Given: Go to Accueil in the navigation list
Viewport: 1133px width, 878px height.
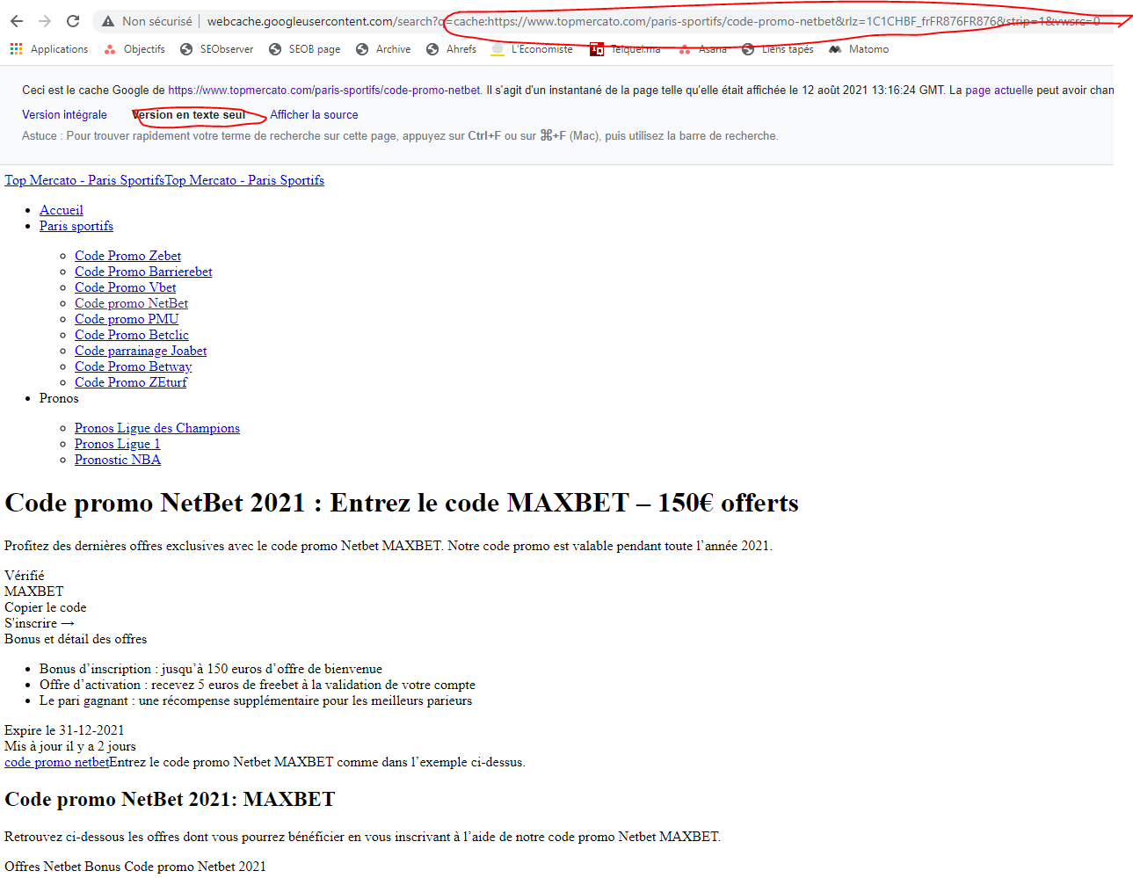Looking at the screenshot, I should [x=62, y=210].
